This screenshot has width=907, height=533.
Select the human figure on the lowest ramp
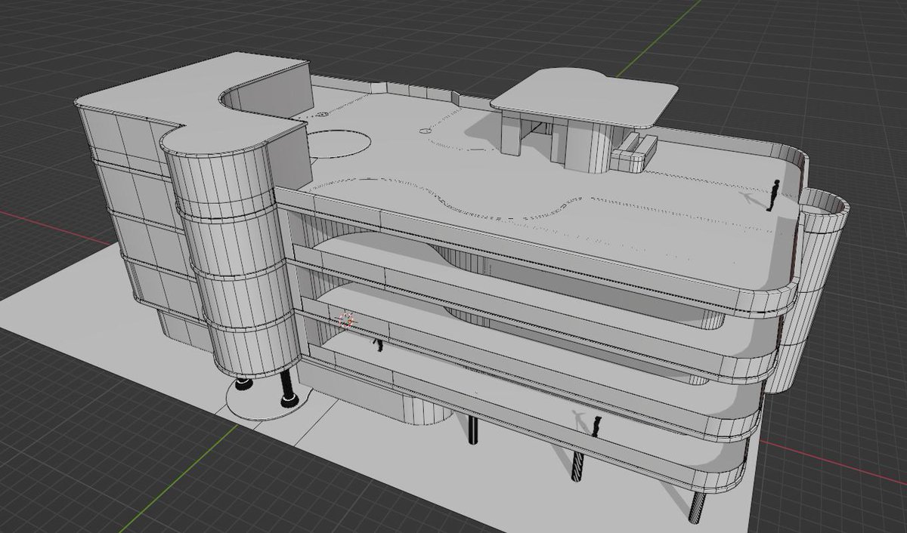pyautogui.click(x=596, y=427)
